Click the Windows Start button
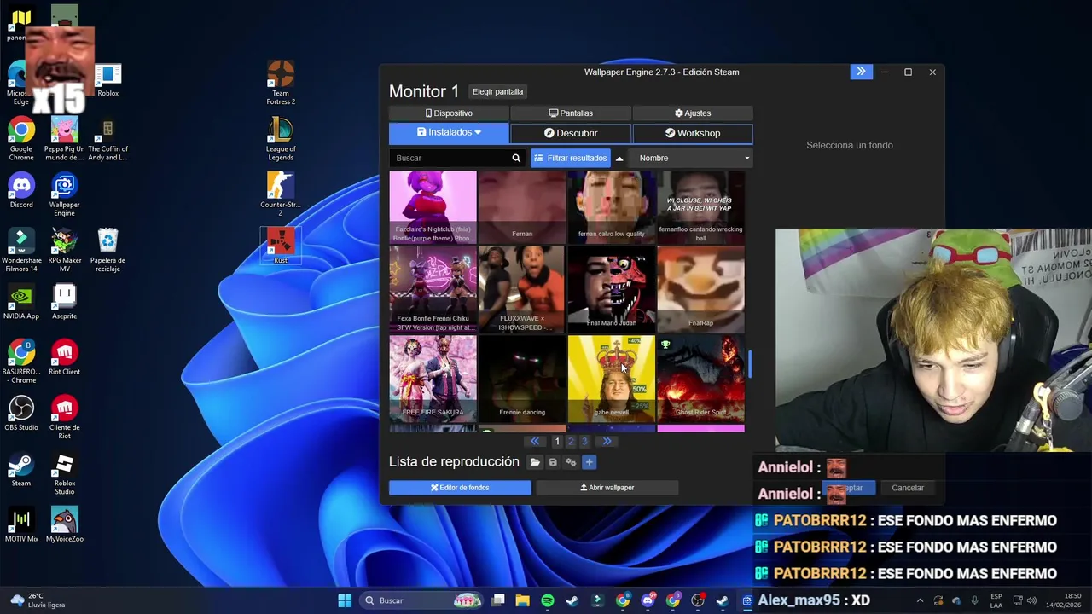1092x614 pixels. [345, 600]
